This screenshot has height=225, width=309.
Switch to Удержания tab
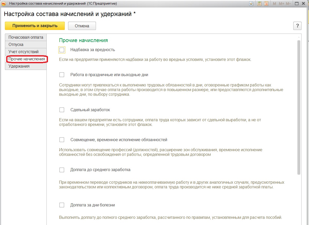[x=26, y=66]
